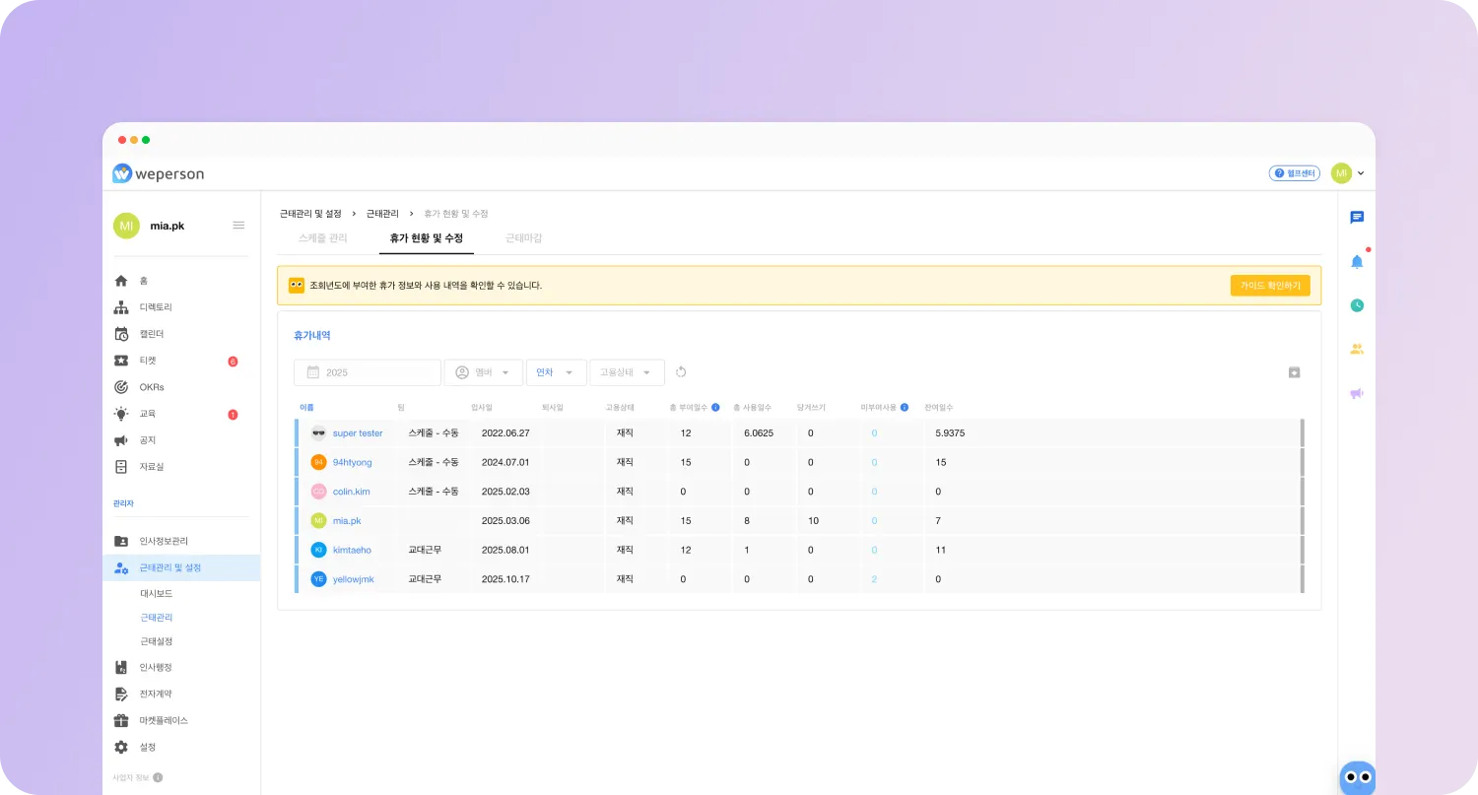1478x795 pixels.
Task: Switch to the 근태마감 tab
Action: pos(524,238)
